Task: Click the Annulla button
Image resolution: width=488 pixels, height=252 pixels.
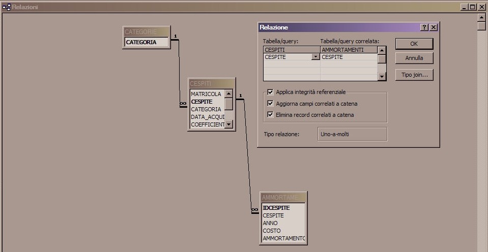Action: 414,58
